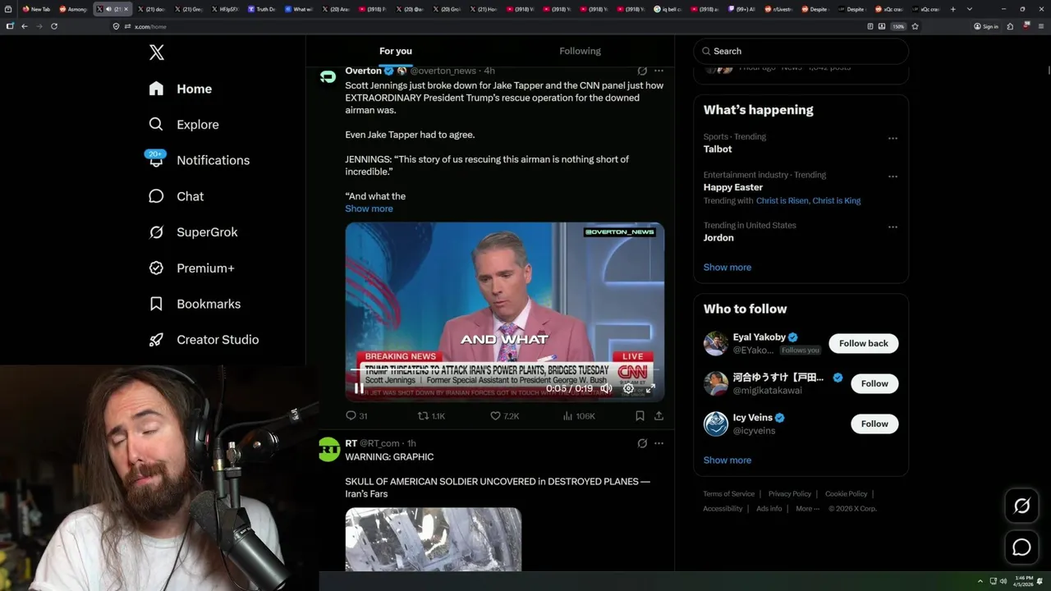Bookmark the Overton post
The height and width of the screenshot is (591, 1051).
click(640, 416)
